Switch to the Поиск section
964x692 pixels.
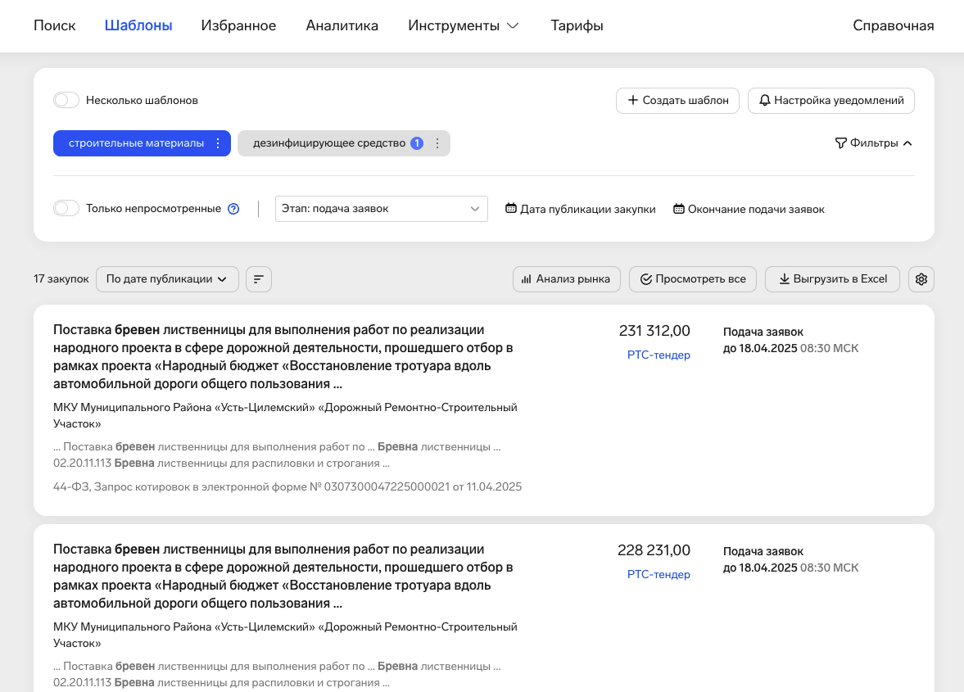coord(54,25)
